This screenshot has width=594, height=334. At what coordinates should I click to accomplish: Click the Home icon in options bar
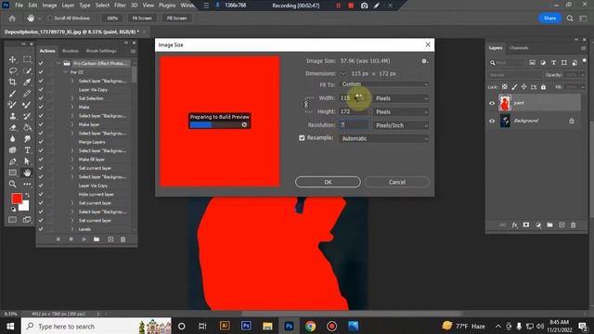12,19
